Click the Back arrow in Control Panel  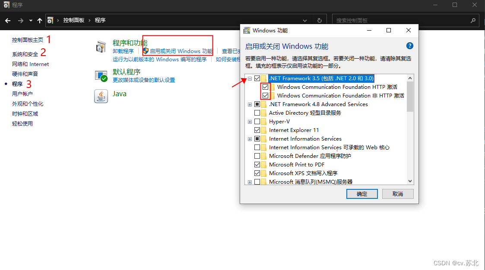click(8, 20)
